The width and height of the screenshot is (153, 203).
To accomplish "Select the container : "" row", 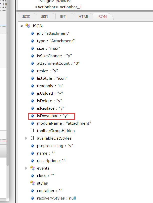I will point(50,191).
